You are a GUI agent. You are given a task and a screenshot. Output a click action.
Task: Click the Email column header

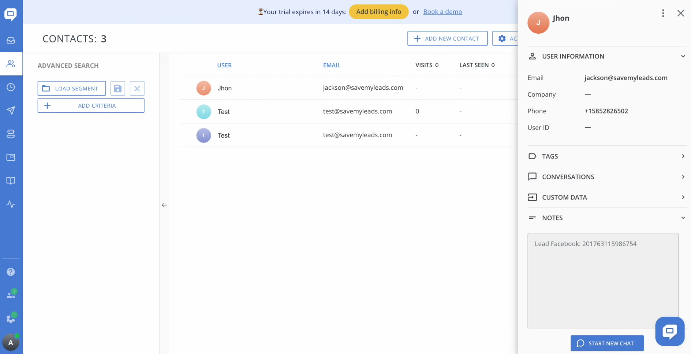click(x=332, y=65)
